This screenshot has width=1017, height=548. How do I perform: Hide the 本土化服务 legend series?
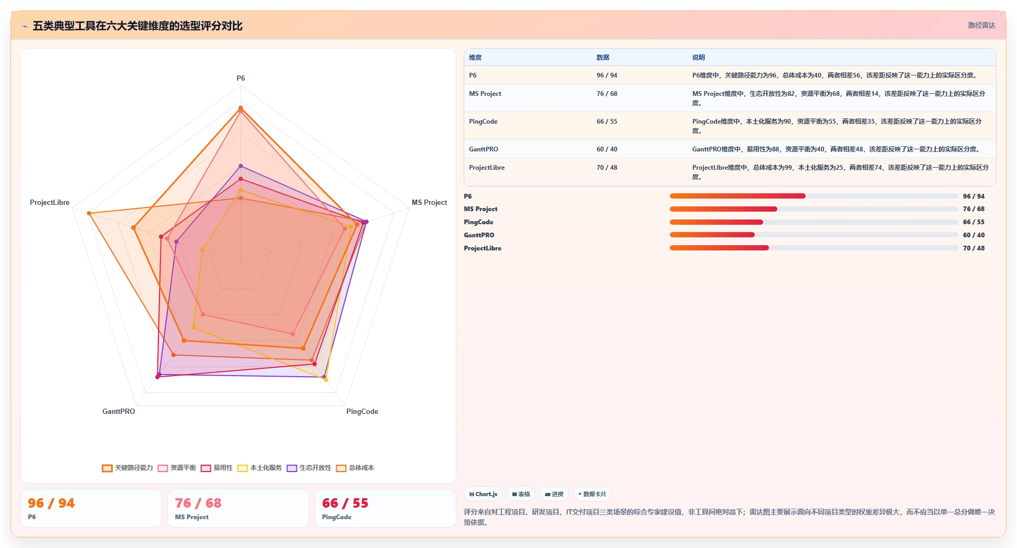tap(260, 468)
